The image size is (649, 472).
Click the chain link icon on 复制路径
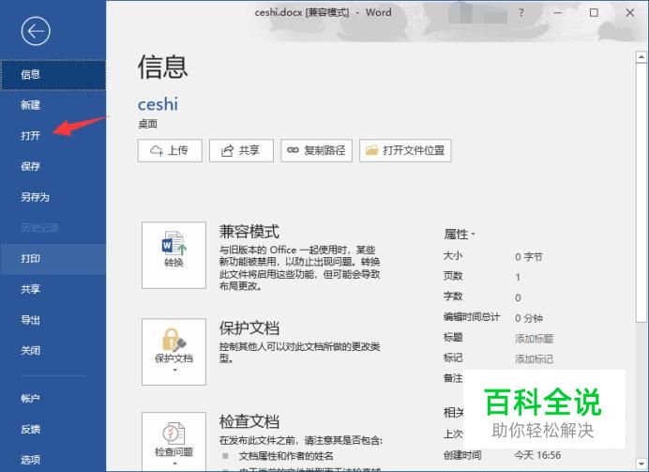[293, 150]
